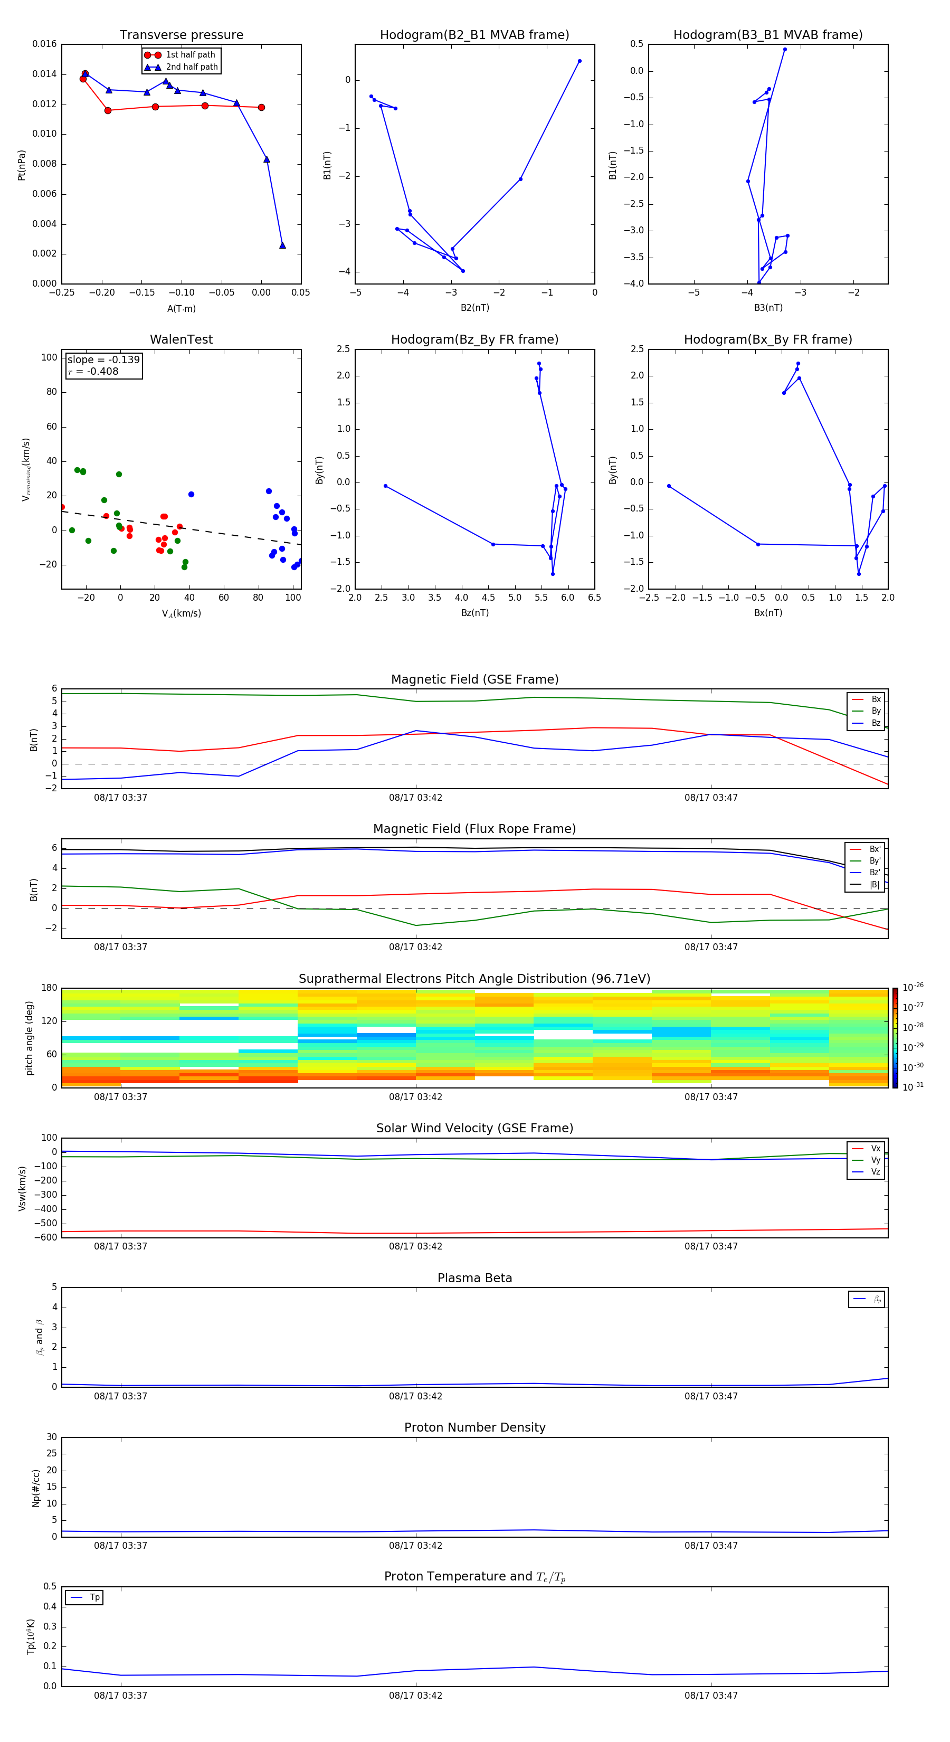Image resolution: width=950 pixels, height=1742 pixels.
Task: Click the βp legend in Plasma Beta panel
Action: (866, 1299)
